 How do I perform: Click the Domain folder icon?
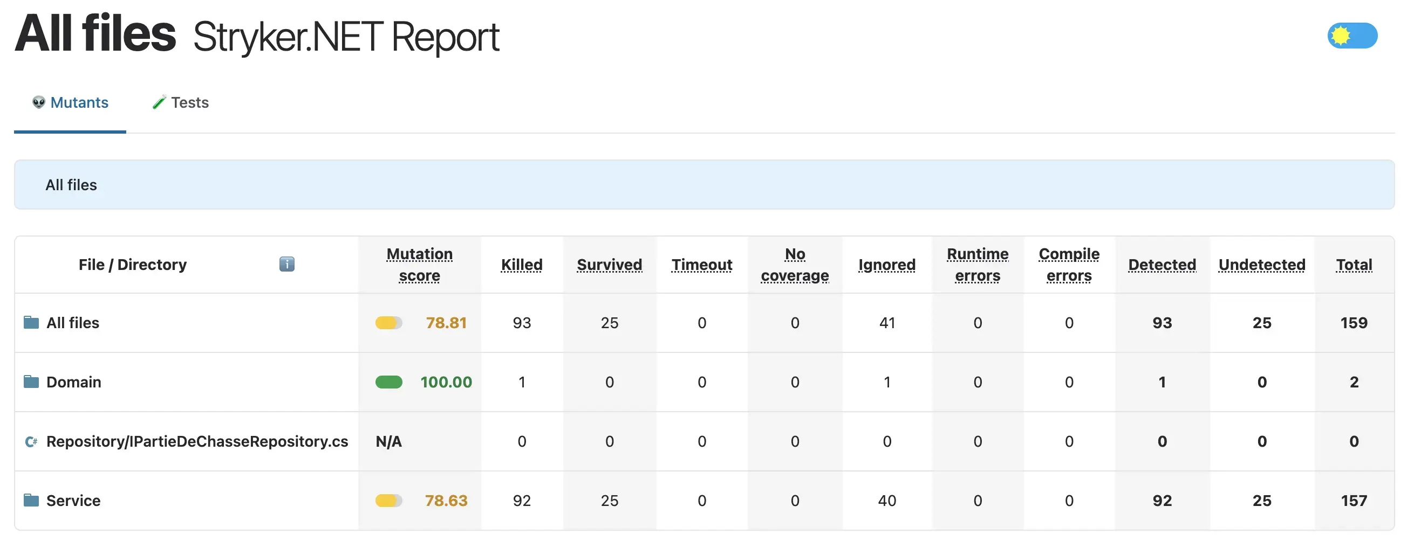click(31, 381)
